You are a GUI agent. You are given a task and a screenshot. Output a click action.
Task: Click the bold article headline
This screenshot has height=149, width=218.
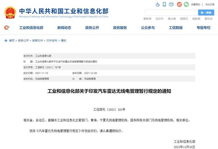[109, 91]
